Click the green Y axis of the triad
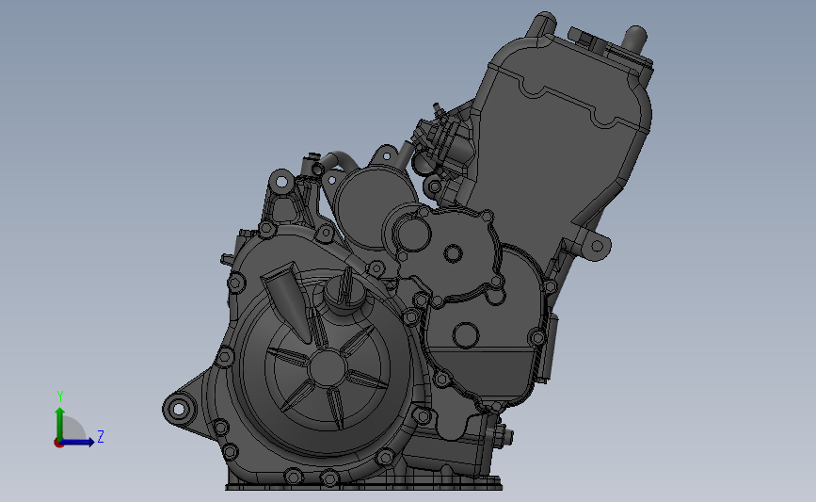Image resolution: width=816 pixels, height=502 pixels. (x=60, y=424)
